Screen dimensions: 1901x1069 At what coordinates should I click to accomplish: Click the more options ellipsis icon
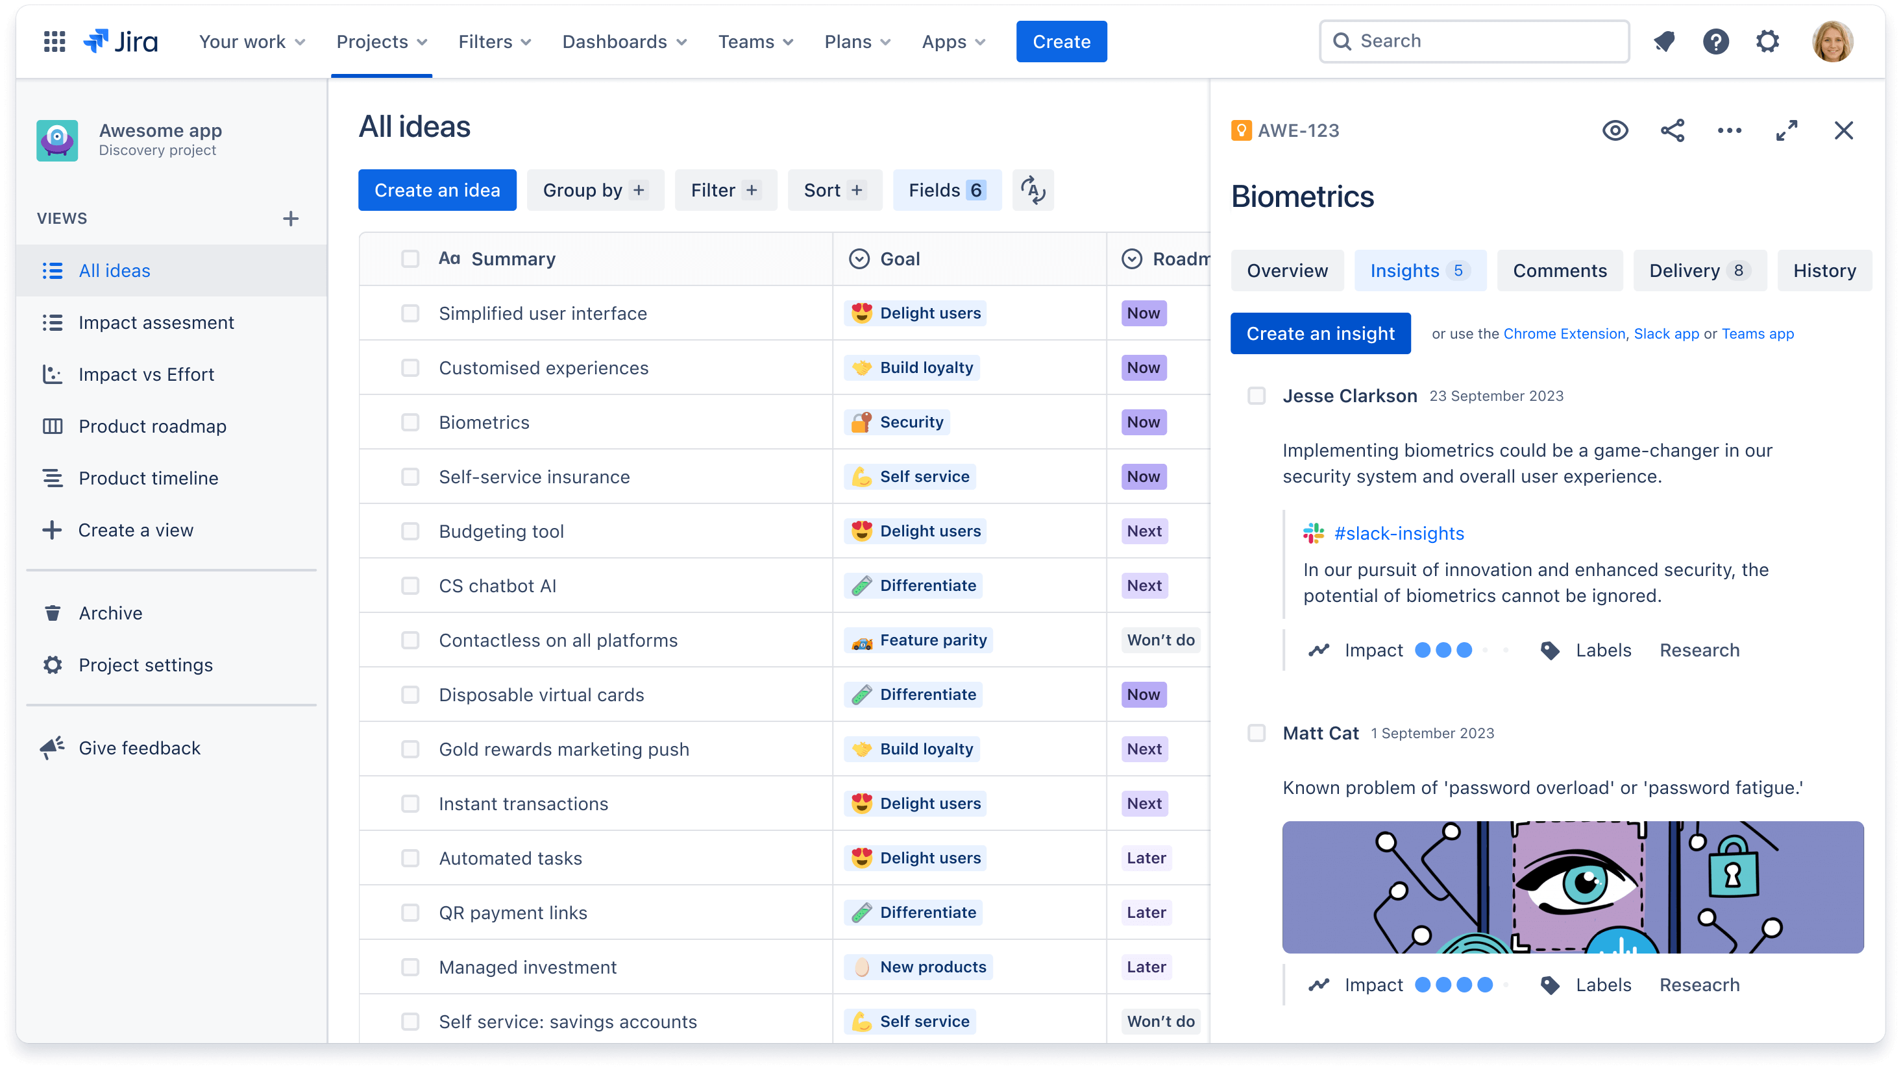1728,130
